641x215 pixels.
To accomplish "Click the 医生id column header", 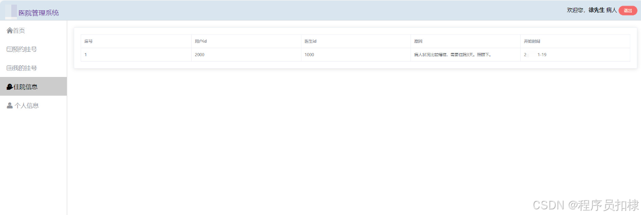I will (356, 41).
